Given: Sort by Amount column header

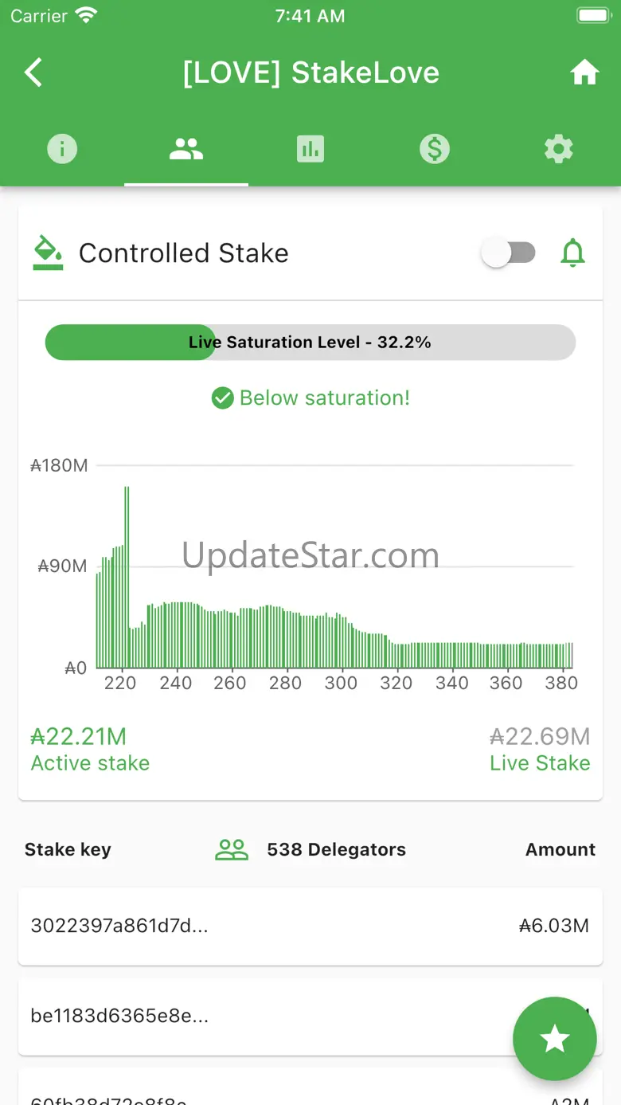Looking at the screenshot, I should (x=560, y=850).
